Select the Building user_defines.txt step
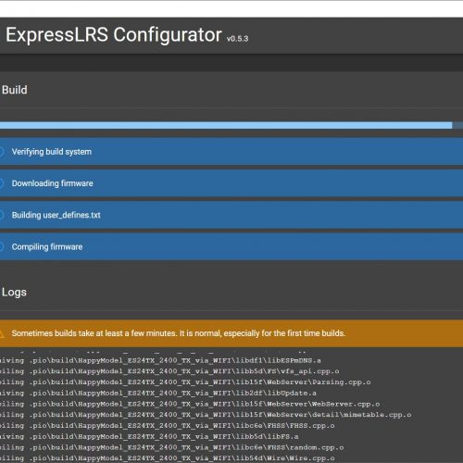The height and width of the screenshot is (463, 463). click(231, 215)
